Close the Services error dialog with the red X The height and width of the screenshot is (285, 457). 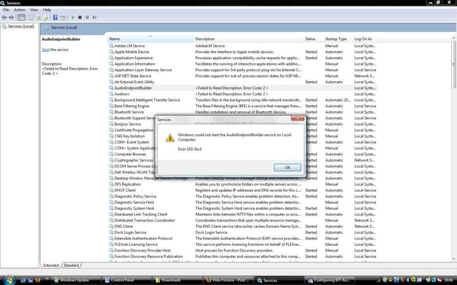(x=298, y=118)
